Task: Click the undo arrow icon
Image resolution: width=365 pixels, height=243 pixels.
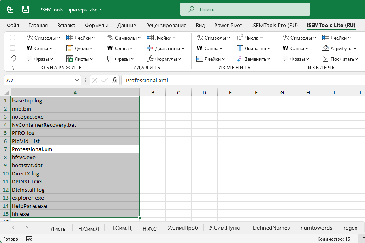Action: 13,59
